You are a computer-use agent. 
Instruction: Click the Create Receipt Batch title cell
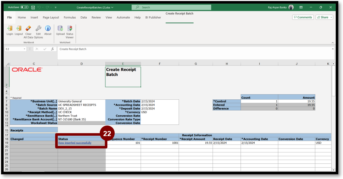pyautogui.click(x=123, y=77)
